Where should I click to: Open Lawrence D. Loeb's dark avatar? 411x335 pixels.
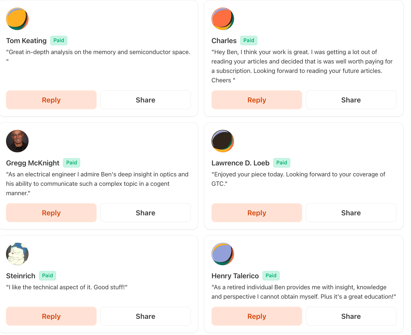pyautogui.click(x=223, y=141)
